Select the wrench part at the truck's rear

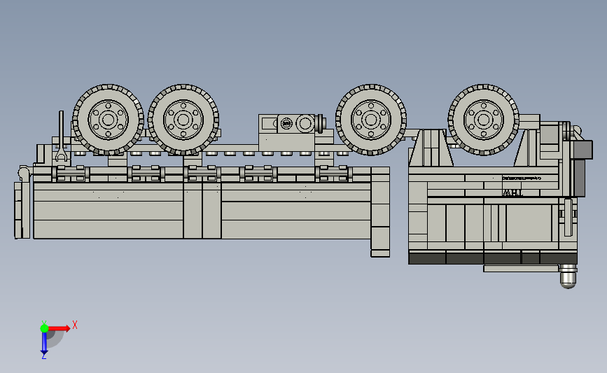[61, 136]
